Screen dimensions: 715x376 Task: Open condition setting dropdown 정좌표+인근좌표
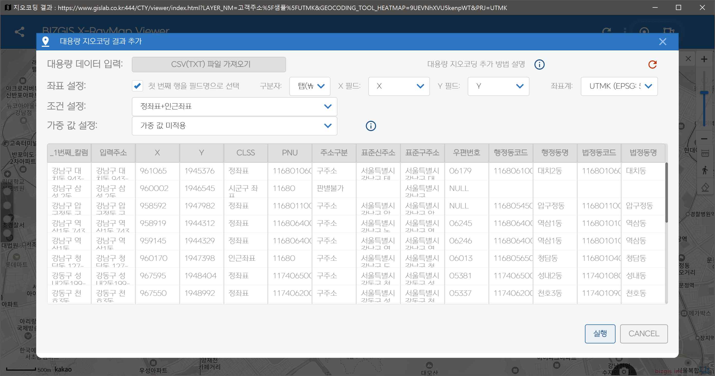click(x=234, y=106)
